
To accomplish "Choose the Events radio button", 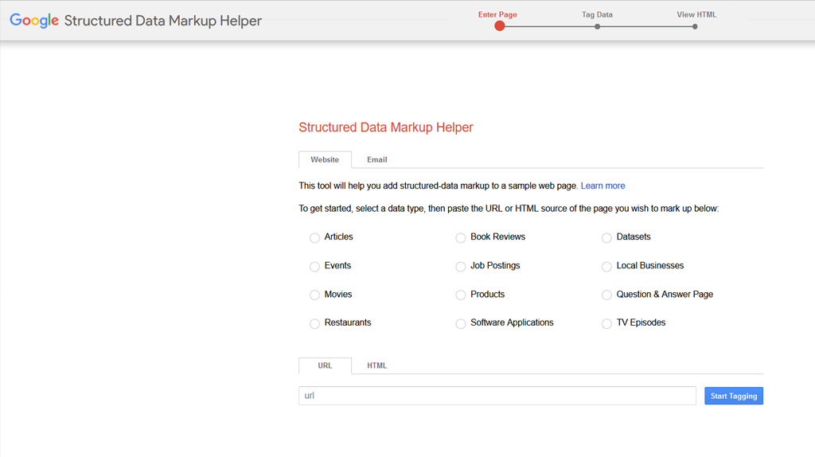I will 314,266.
